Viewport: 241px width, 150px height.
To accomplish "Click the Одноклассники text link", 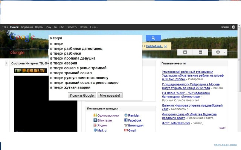I will point(108,115).
